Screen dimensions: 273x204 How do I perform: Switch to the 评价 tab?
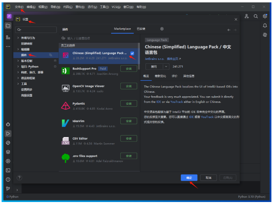[x=175, y=76]
